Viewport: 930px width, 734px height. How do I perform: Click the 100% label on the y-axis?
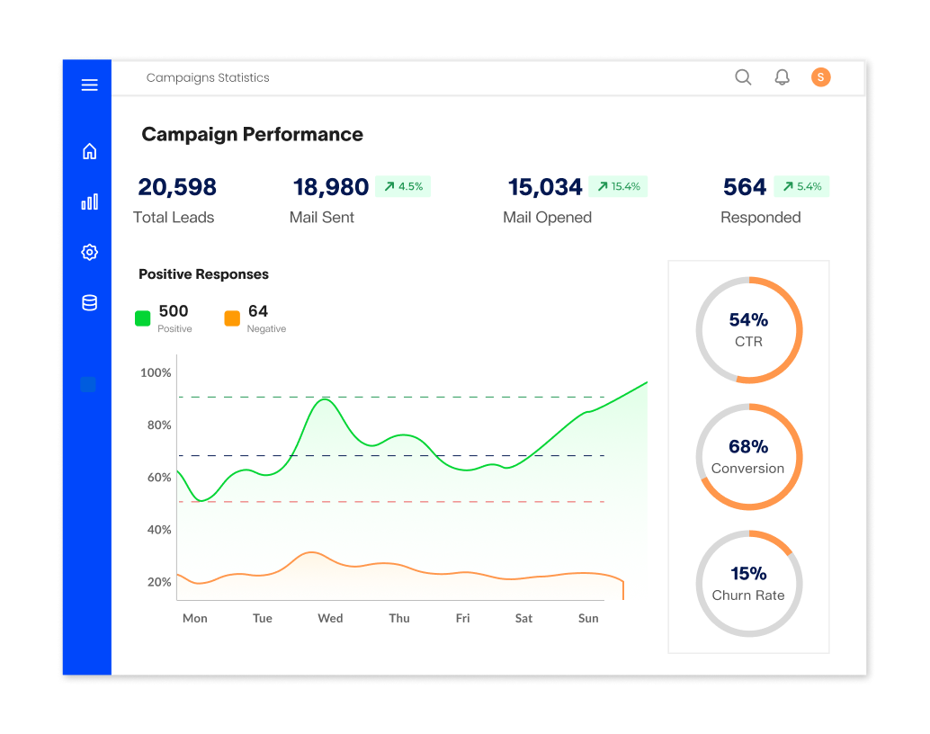(156, 372)
